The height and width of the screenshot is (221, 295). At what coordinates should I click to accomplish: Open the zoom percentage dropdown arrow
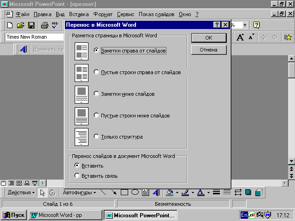pos(245,25)
